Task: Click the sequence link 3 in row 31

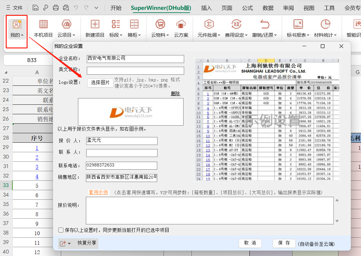Action: pyautogui.click(x=37, y=167)
